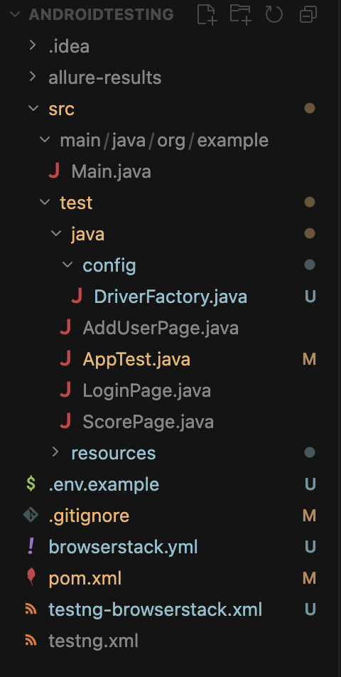Collapse the main/java/org/example chevron
Image resolution: width=341 pixels, height=677 pixels.
[45, 140]
